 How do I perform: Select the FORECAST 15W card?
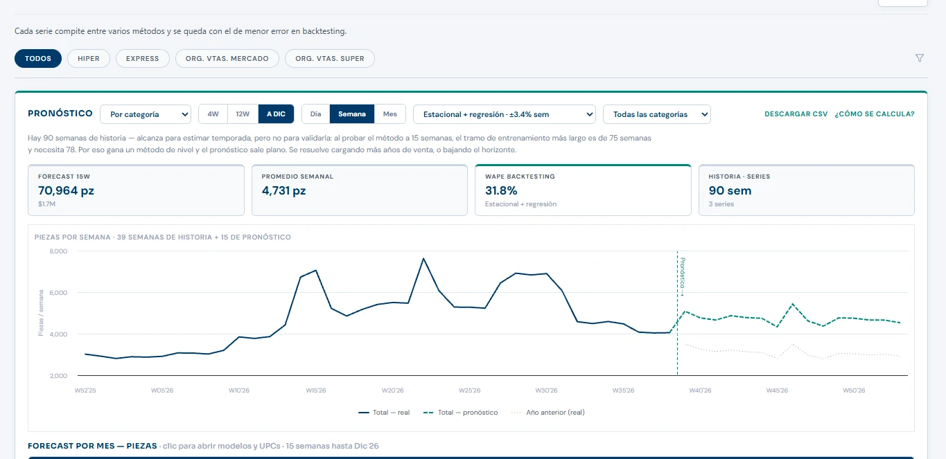[x=136, y=190]
